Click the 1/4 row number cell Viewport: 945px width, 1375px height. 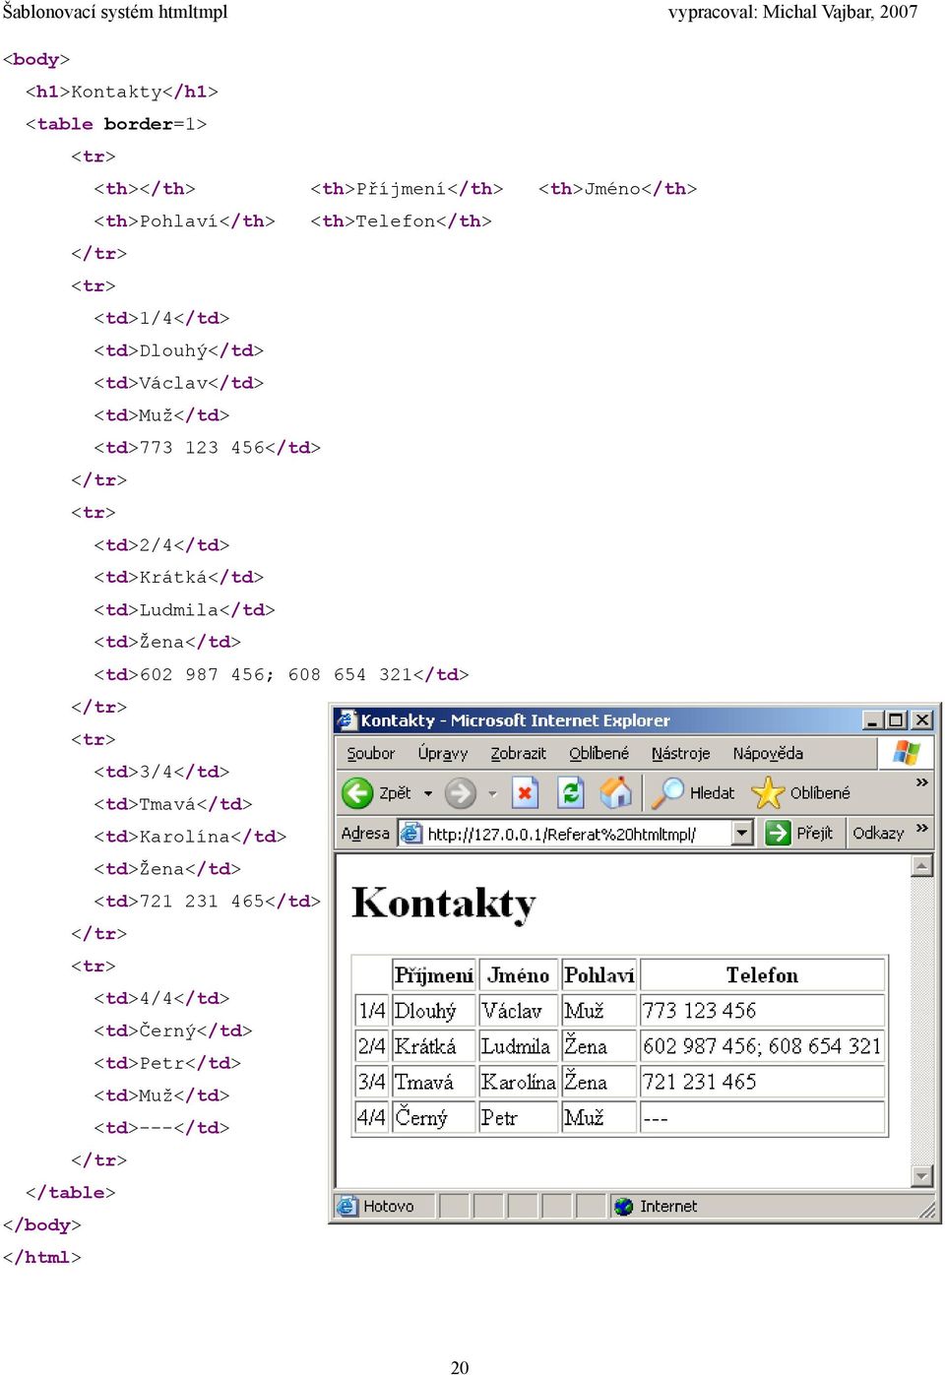coord(371,1011)
